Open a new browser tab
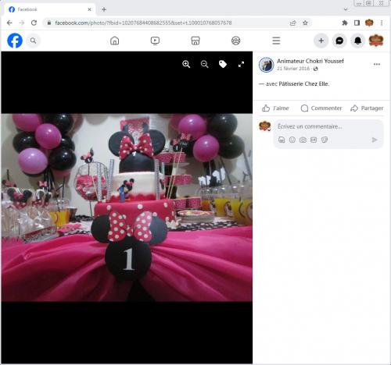Viewport: 391px width, 365px height. point(104,9)
